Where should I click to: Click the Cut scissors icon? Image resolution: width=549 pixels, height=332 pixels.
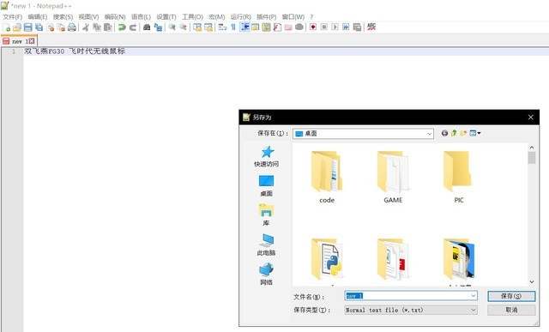click(86, 27)
